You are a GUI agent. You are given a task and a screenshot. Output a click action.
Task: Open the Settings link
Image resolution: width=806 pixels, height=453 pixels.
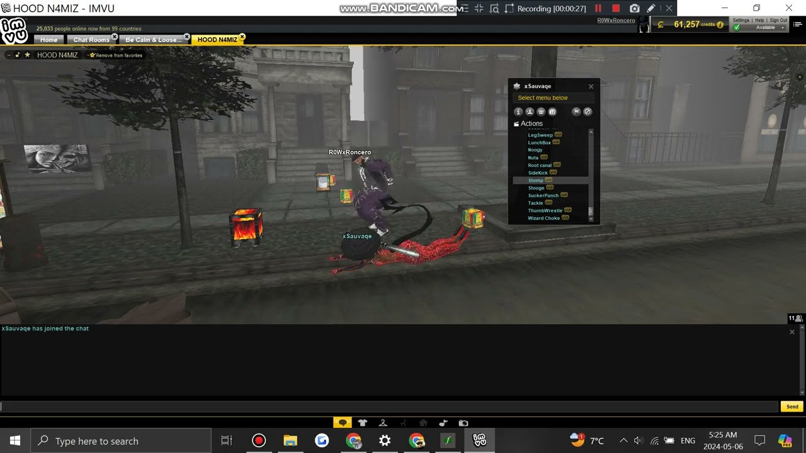pyautogui.click(x=741, y=20)
